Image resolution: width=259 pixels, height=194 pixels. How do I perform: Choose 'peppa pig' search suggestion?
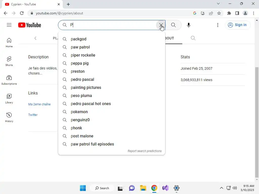(x=112, y=63)
